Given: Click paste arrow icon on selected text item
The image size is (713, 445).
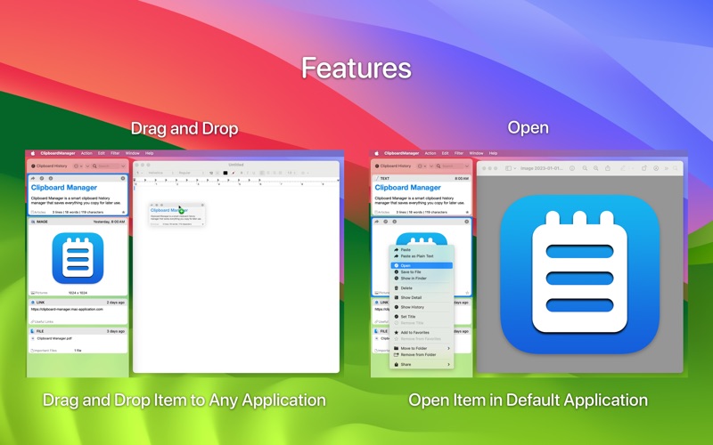Looking at the screenshot, I should click(33, 179).
